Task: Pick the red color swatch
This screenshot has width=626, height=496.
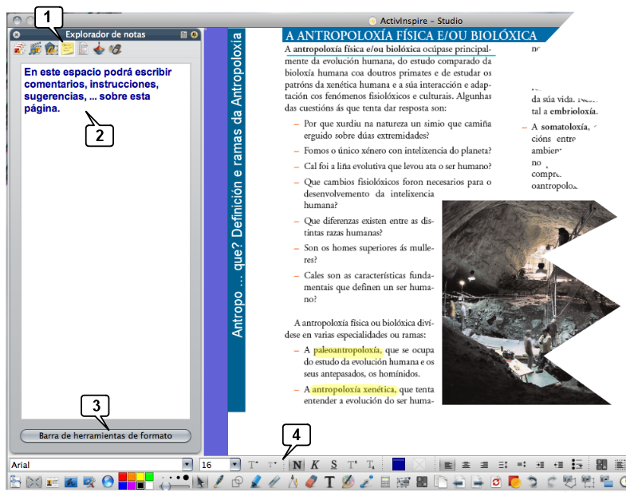Action: click(124, 478)
